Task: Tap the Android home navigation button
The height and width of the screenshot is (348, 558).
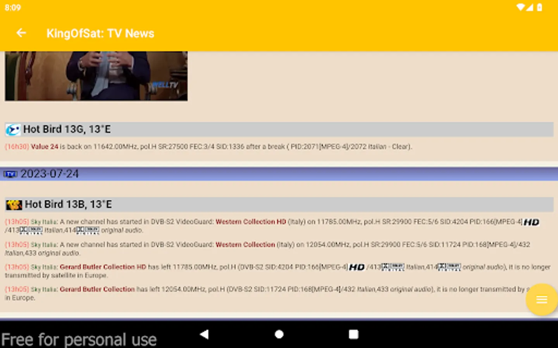Action: click(279, 334)
